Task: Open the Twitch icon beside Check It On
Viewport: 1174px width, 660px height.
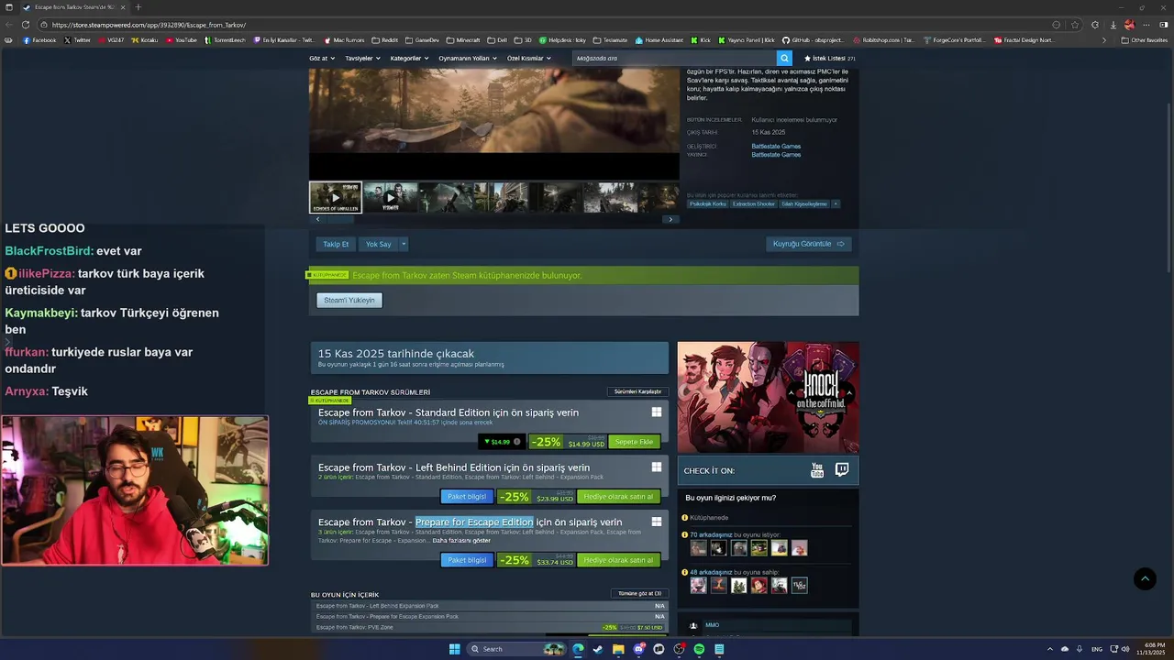Action: [842, 470]
